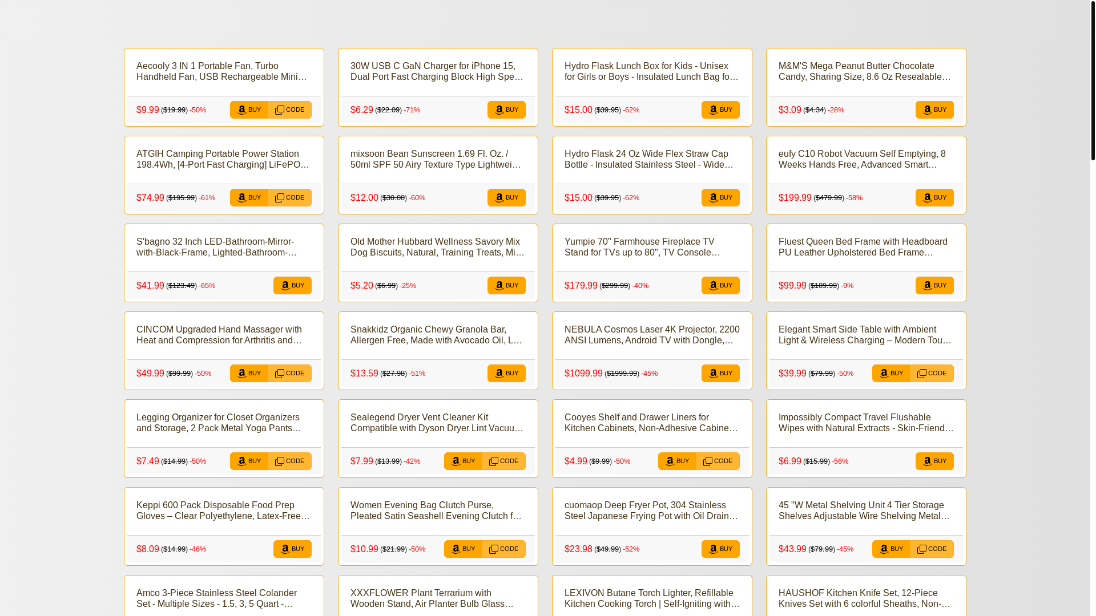Buy the cuomaop Deep Fryer Pot
This screenshot has width=1096, height=616.
coord(720,549)
